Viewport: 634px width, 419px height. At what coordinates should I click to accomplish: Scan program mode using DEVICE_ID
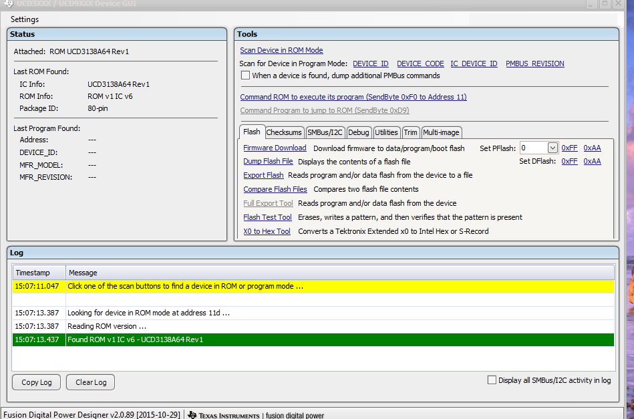(x=370, y=63)
